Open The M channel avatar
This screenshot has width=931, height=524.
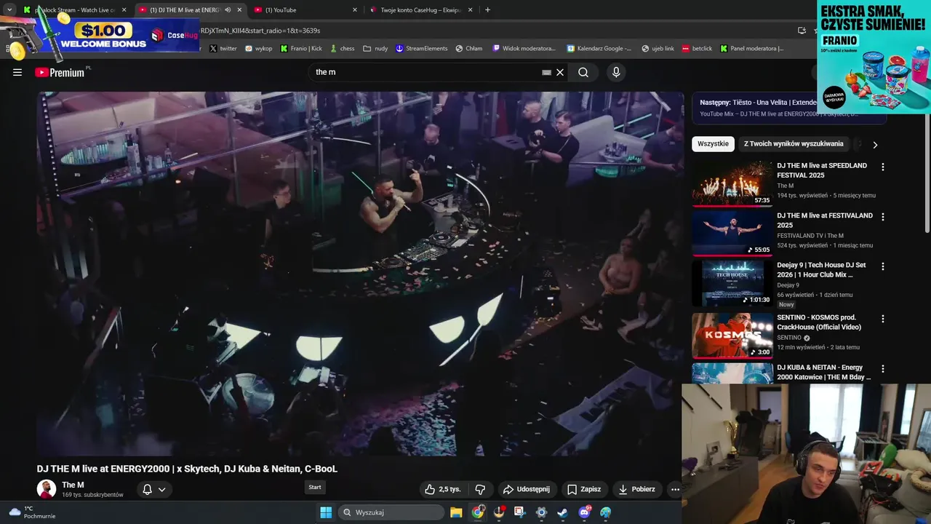pos(47,489)
